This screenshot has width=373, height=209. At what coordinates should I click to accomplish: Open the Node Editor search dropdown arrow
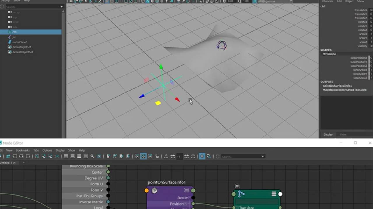coord(263,156)
